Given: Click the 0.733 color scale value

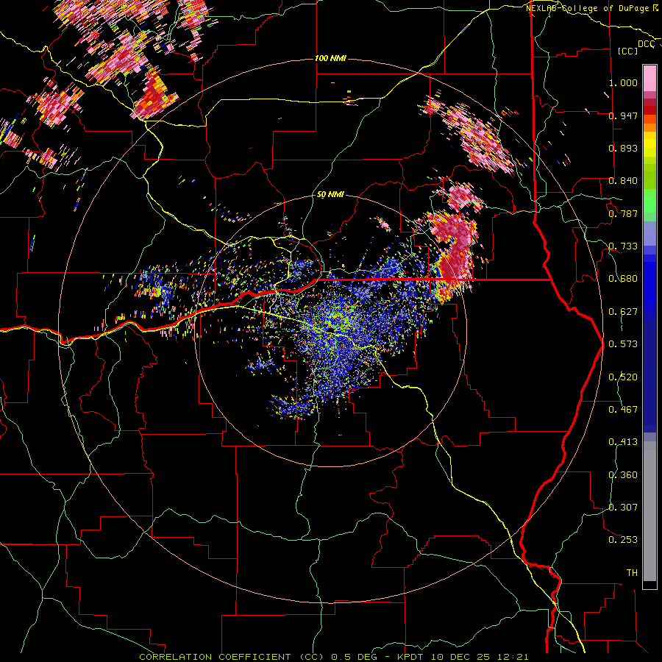Looking at the screenshot, I should [x=623, y=246].
